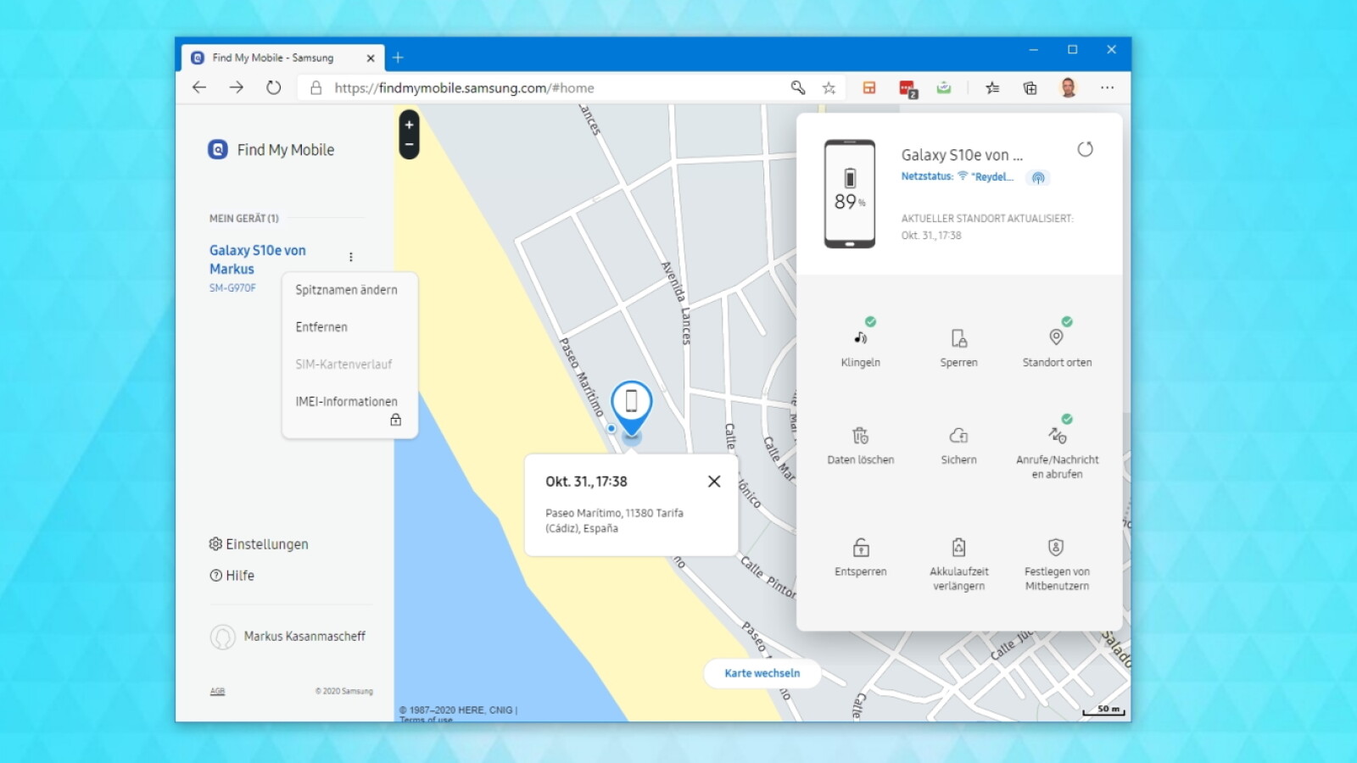The width and height of the screenshot is (1357, 763).
Task: Open the device three-dot options menu
Action: (350, 257)
